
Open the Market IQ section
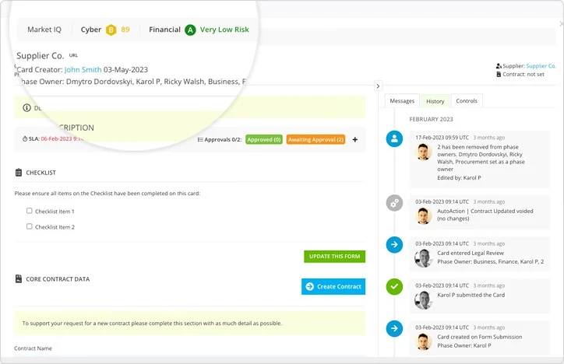(x=44, y=30)
